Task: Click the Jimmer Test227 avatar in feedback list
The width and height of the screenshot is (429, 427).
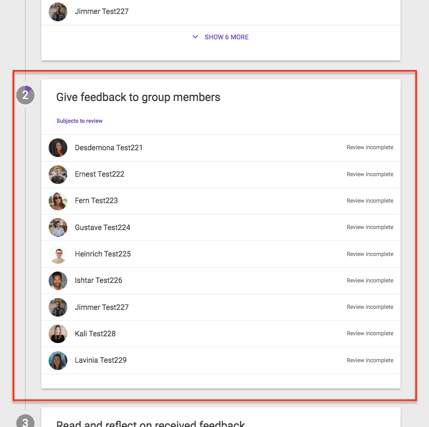Action: pyautogui.click(x=58, y=307)
